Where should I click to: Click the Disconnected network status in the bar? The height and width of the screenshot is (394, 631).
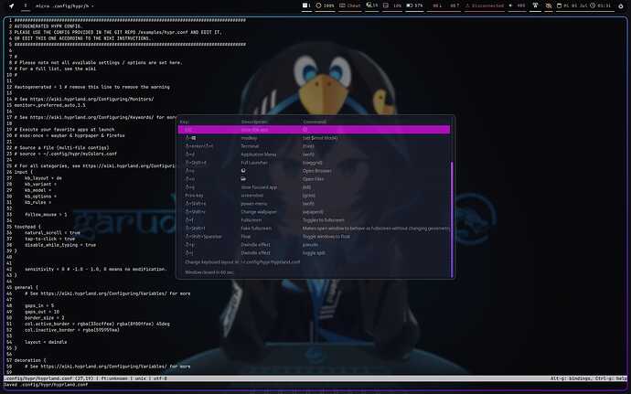(x=485, y=5)
